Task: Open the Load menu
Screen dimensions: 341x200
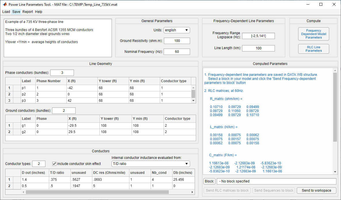Action: (6, 12)
